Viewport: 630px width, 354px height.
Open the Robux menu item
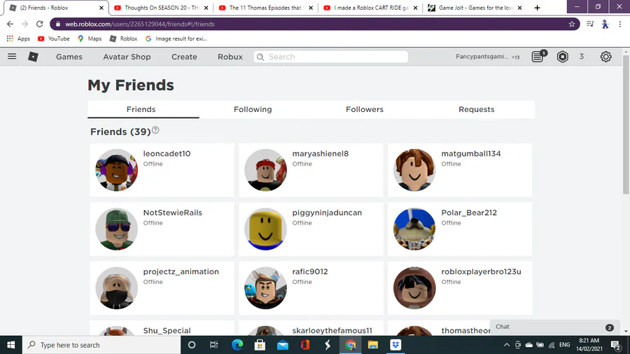click(x=230, y=57)
